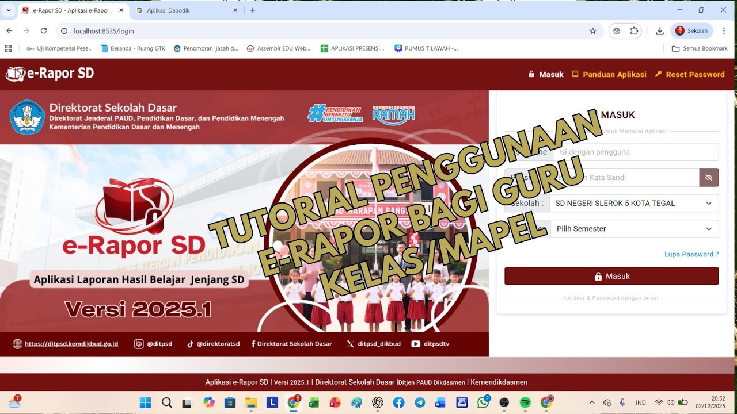
Task: Open Chrome's tab search dropdown
Action: click(x=8, y=10)
